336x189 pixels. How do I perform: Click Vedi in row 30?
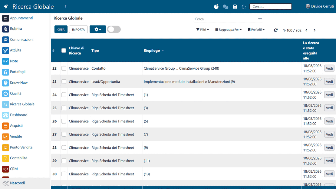329,174
